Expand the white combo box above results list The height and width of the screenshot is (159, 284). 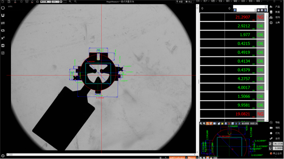coord(250,7)
